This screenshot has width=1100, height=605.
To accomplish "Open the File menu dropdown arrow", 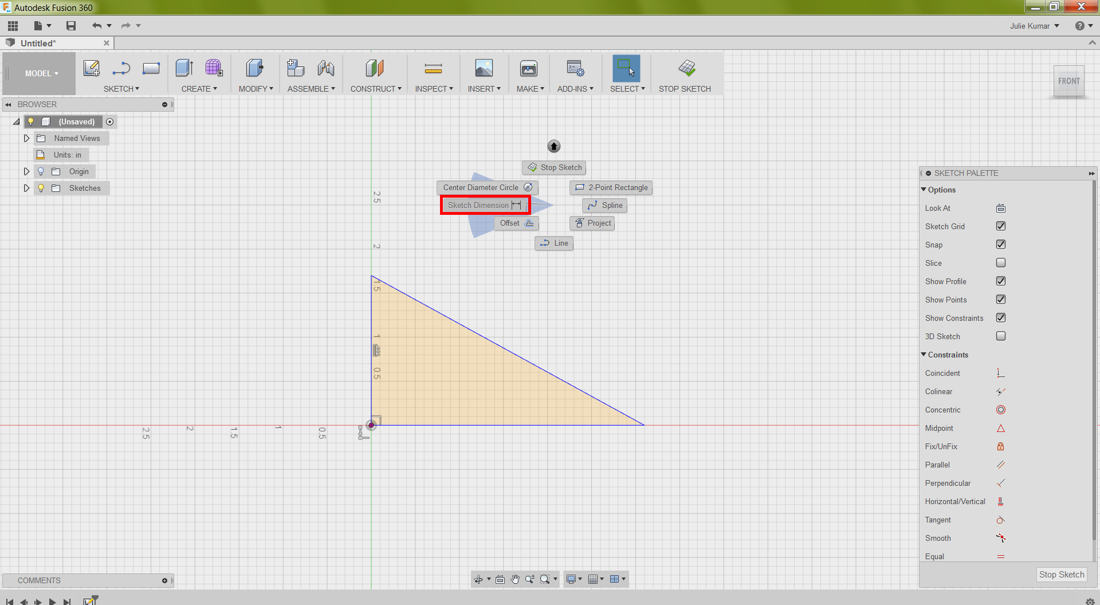I will click(49, 26).
